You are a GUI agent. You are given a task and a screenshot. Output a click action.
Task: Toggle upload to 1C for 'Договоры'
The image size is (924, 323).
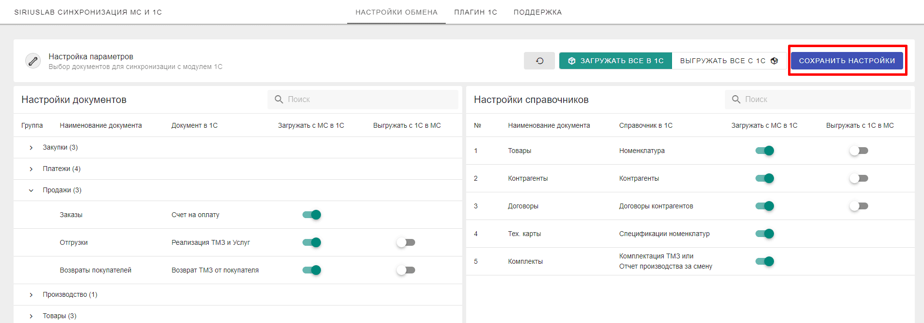[765, 206]
